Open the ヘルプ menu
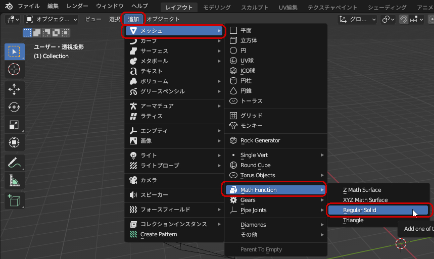The image size is (434, 259). pyautogui.click(x=140, y=6)
